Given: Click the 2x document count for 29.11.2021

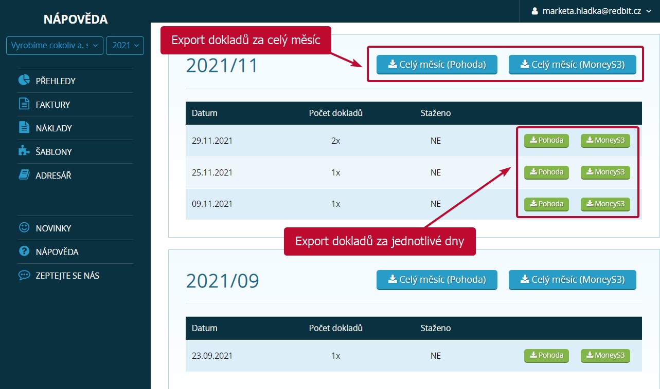Looking at the screenshot, I should 336,141.
